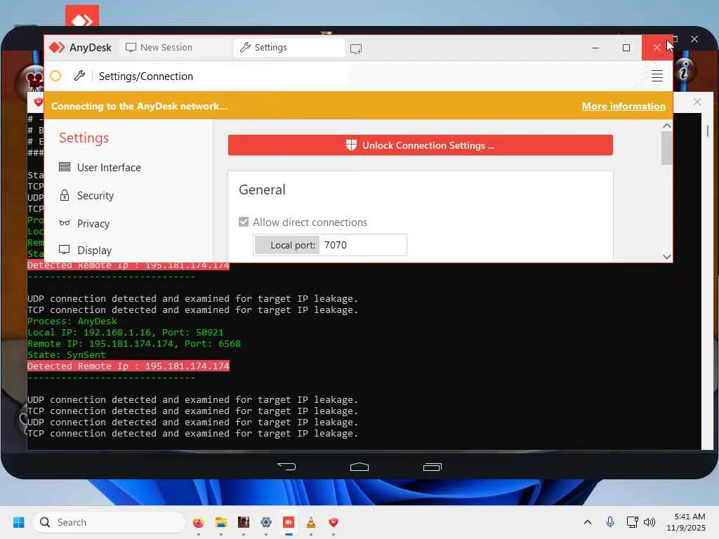719x539 pixels.
Task: Click 'Connecting to the AnyDesk network...' banner text
Action: (x=140, y=107)
